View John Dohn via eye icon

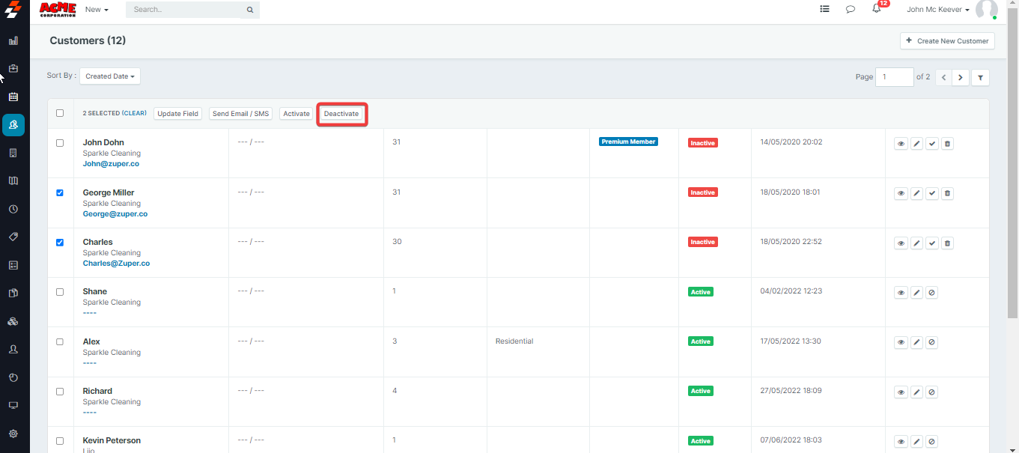901,143
